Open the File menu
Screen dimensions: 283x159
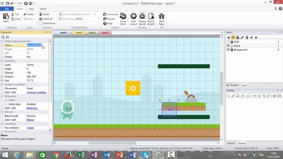tap(7, 9)
